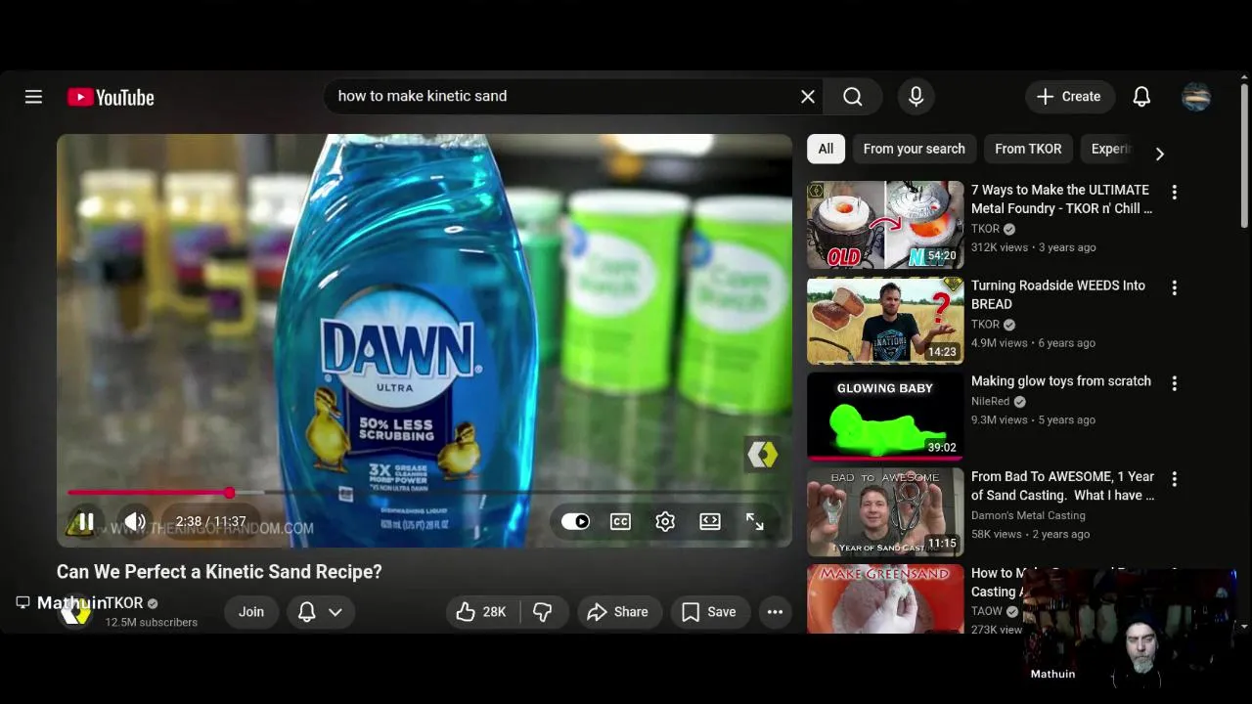Open GLOWING BABY thumbnail
This screenshot has width=1252, height=704.
[885, 417]
